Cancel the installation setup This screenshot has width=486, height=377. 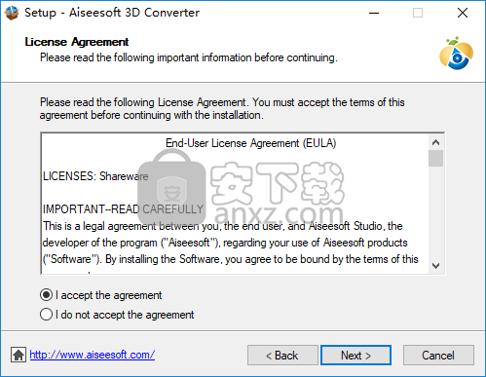pos(438,356)
